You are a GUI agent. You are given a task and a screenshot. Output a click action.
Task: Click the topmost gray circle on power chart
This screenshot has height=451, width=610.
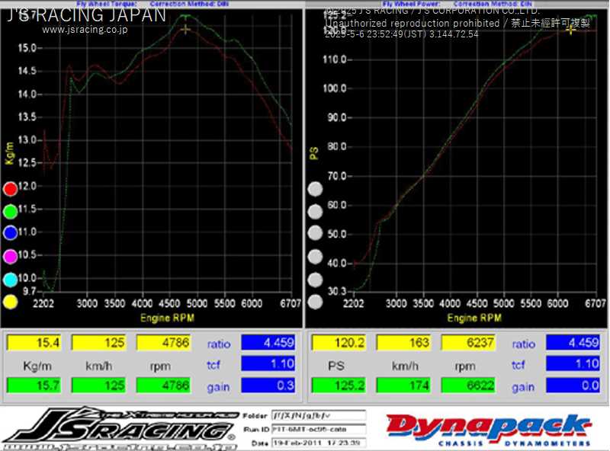[x=315, y=189]
